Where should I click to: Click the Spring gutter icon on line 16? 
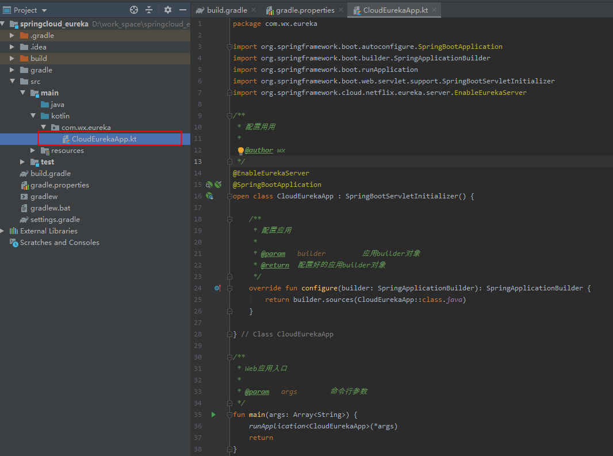click(209, 196)
